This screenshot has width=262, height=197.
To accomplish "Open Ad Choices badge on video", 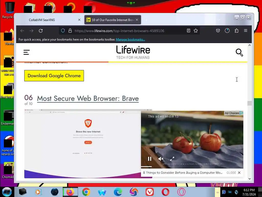I will [234, 113].
